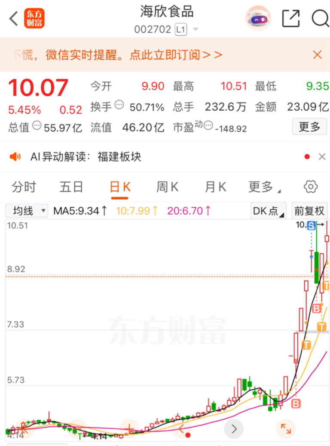Open AI异动解读 福建板块 text

point(86,157)
